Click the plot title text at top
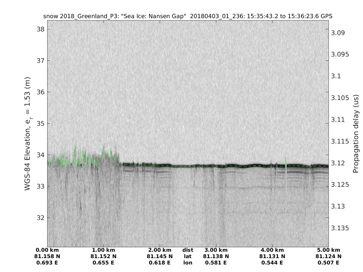The image size is (363, 272). point(188,16)
